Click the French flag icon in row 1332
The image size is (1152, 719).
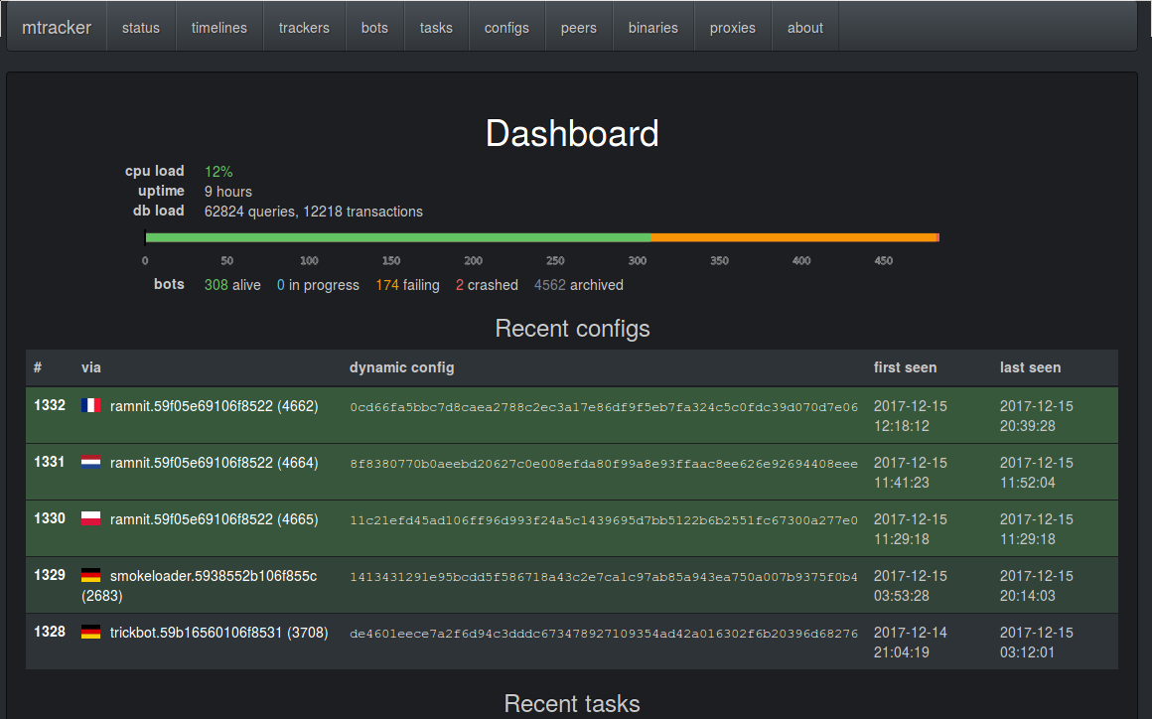pos(91,406)
